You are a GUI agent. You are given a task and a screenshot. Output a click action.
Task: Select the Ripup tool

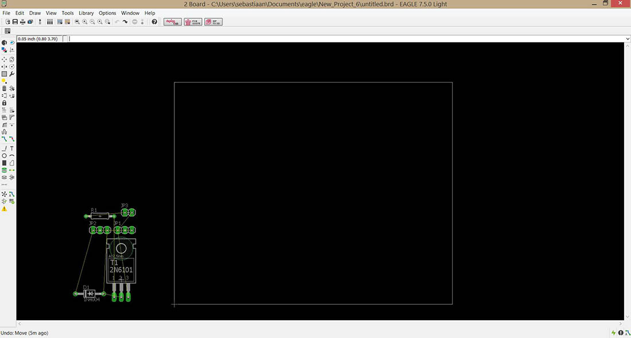(x=11, y=139)
